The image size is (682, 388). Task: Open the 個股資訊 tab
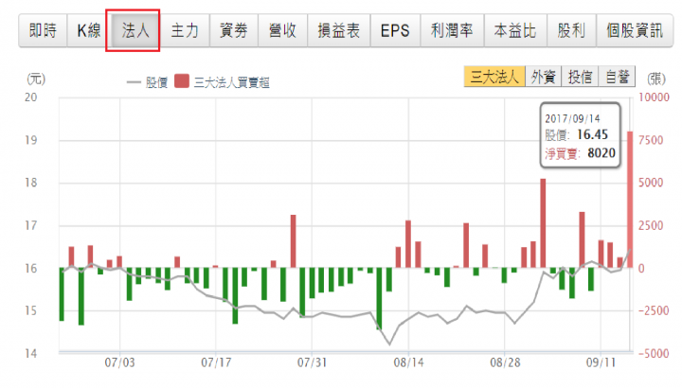point(635,30)
